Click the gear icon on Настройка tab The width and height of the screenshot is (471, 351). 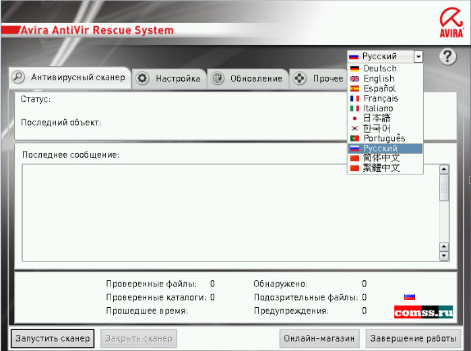(x=142, y=78)
